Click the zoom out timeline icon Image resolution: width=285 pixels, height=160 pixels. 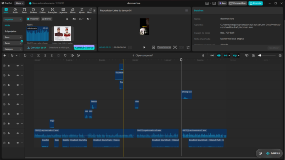coord(253,56)
